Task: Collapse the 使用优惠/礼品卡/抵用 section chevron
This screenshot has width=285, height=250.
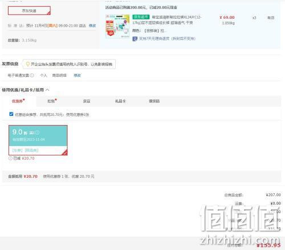Action: pyautogui.click(x=47, y=90)
